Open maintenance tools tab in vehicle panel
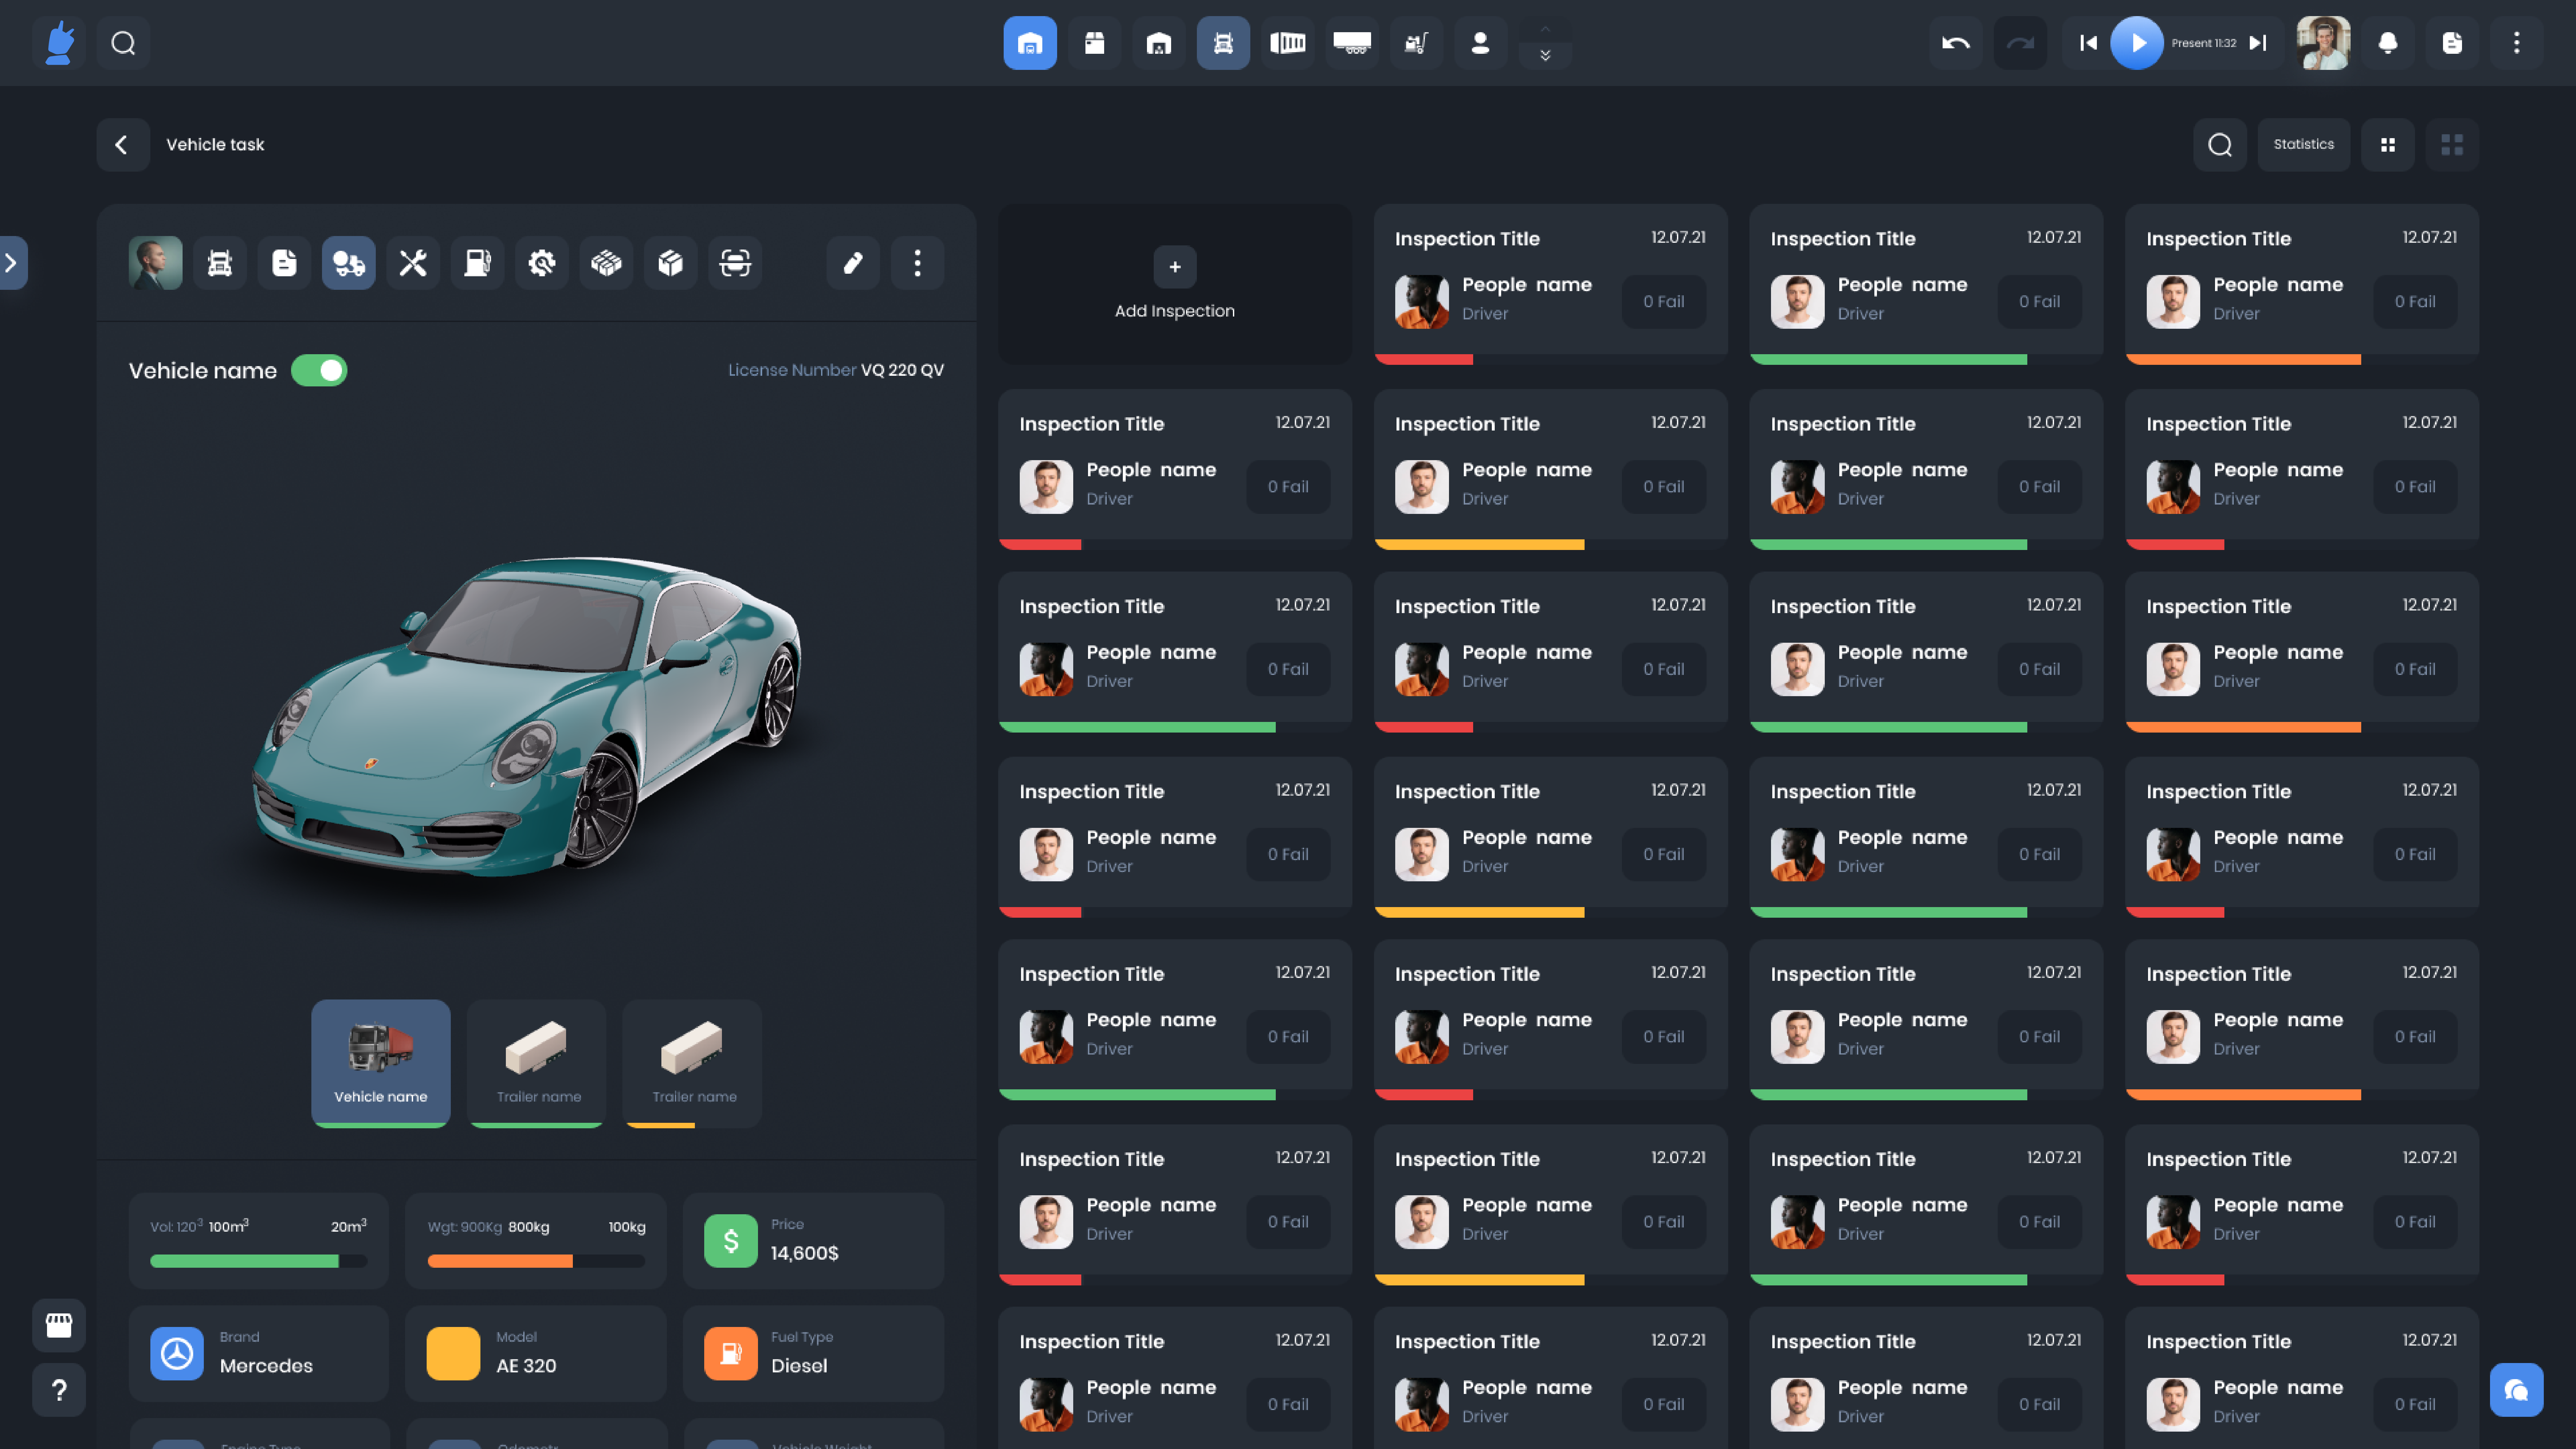Screen dimensions: 2576x1449 [413, 263]
